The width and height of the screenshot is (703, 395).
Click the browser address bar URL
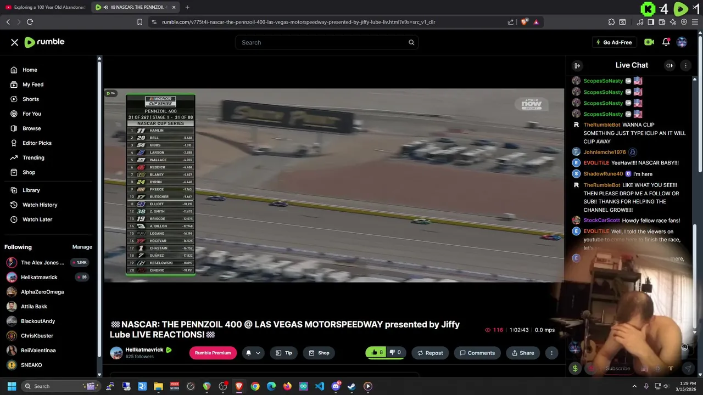click(x=298, y=22)
